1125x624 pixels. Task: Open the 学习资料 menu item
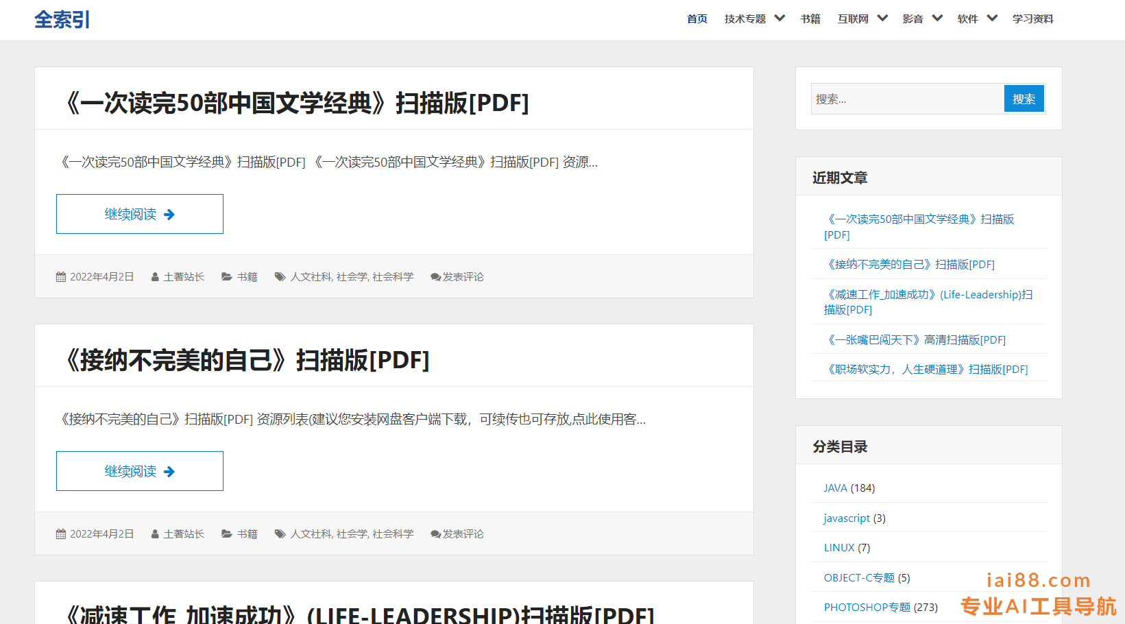(x=1032, y=19)
